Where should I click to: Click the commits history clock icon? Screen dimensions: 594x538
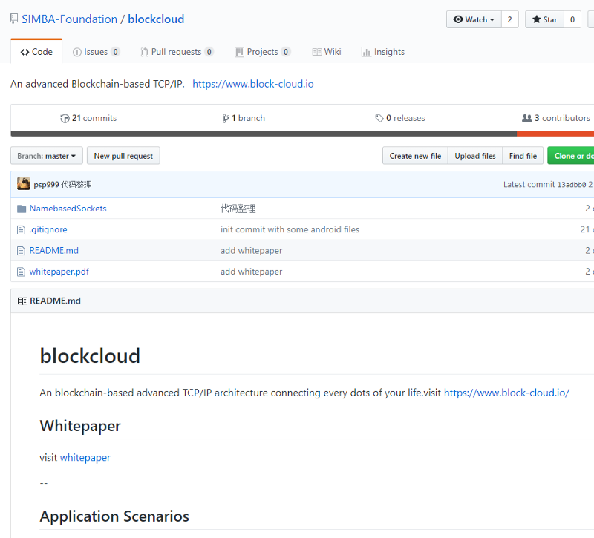[x=65, y=119]
